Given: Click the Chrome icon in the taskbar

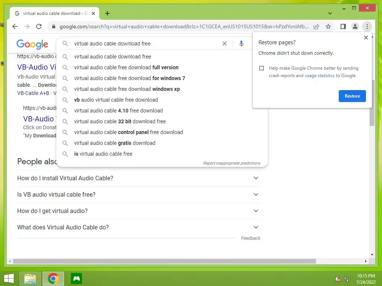Looking at the screenshot, I should click(53, 279).
